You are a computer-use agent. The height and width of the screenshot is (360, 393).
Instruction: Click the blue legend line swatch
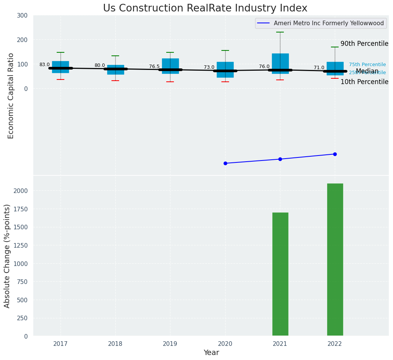point(264,23)
